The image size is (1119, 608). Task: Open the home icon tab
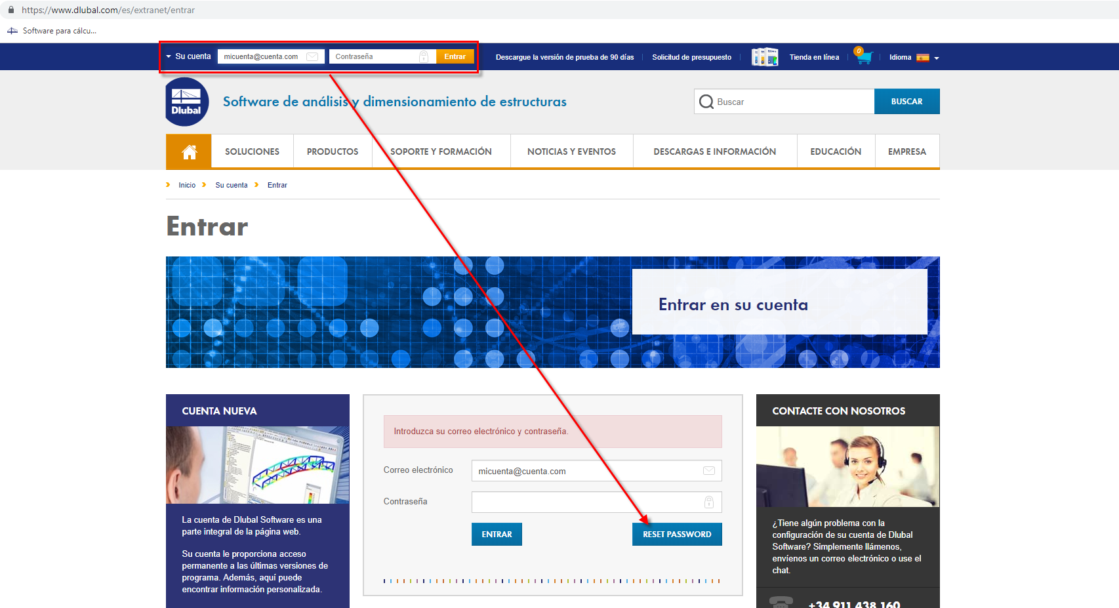click(x=189, y=152)
